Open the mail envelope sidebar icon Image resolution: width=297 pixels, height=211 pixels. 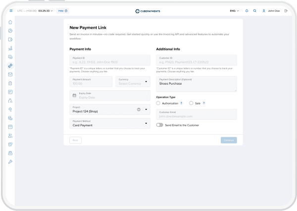10,74
